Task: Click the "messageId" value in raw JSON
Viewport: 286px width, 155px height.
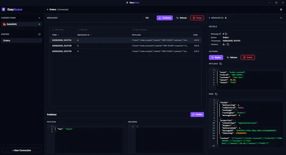Action: 256,131
